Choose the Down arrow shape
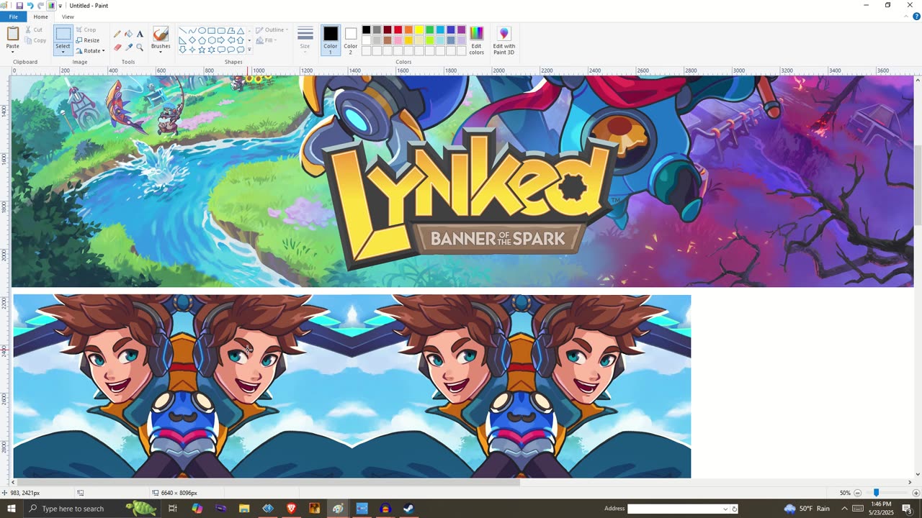This screenshot has width=922, height=518. (x=182, y=50)
